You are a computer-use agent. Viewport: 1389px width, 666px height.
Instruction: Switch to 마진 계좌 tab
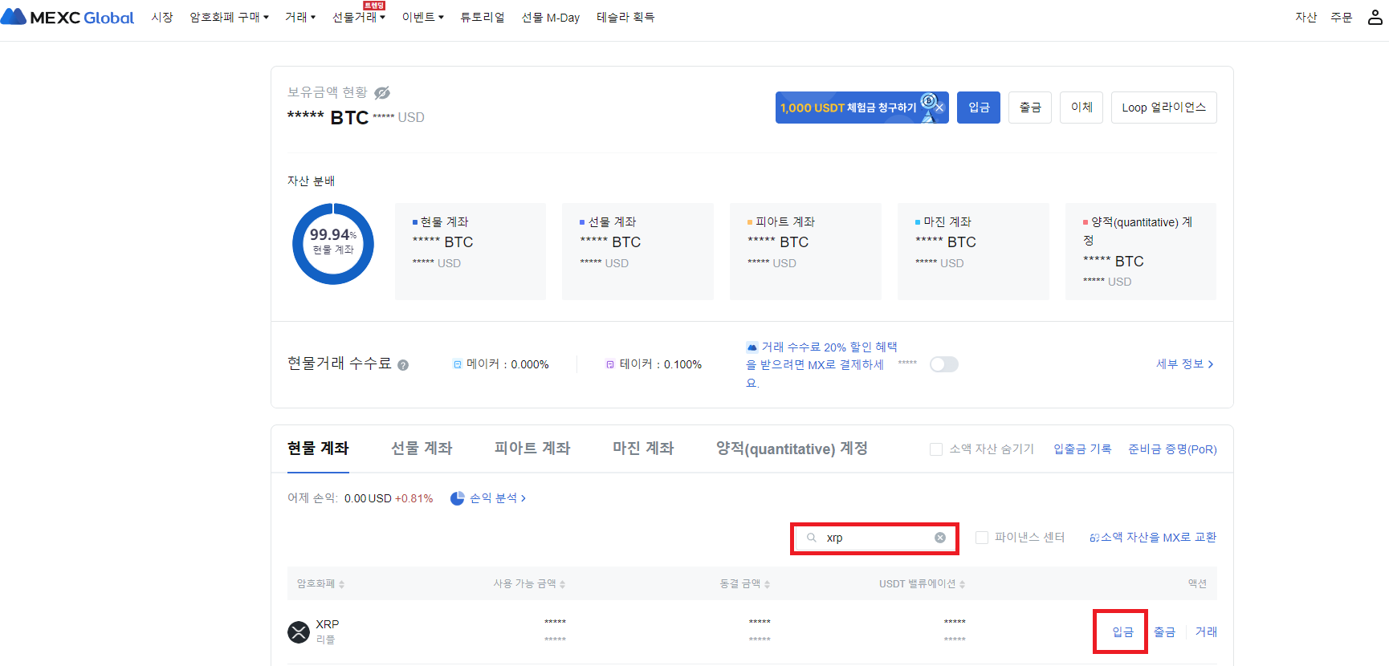tap(643, 449)
